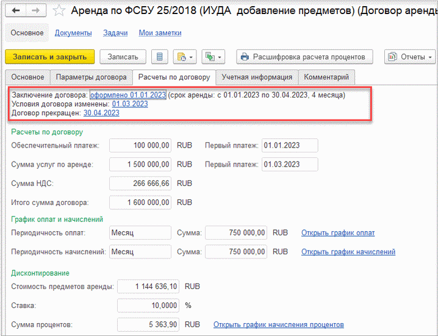Click the Обеспечительный платеж amount field
The width and height of the screenshot is (438, 336).
tap(140, 145)
